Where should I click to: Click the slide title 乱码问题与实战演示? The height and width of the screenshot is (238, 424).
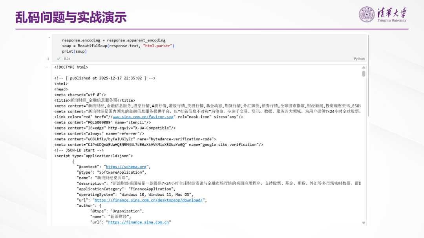71,17
